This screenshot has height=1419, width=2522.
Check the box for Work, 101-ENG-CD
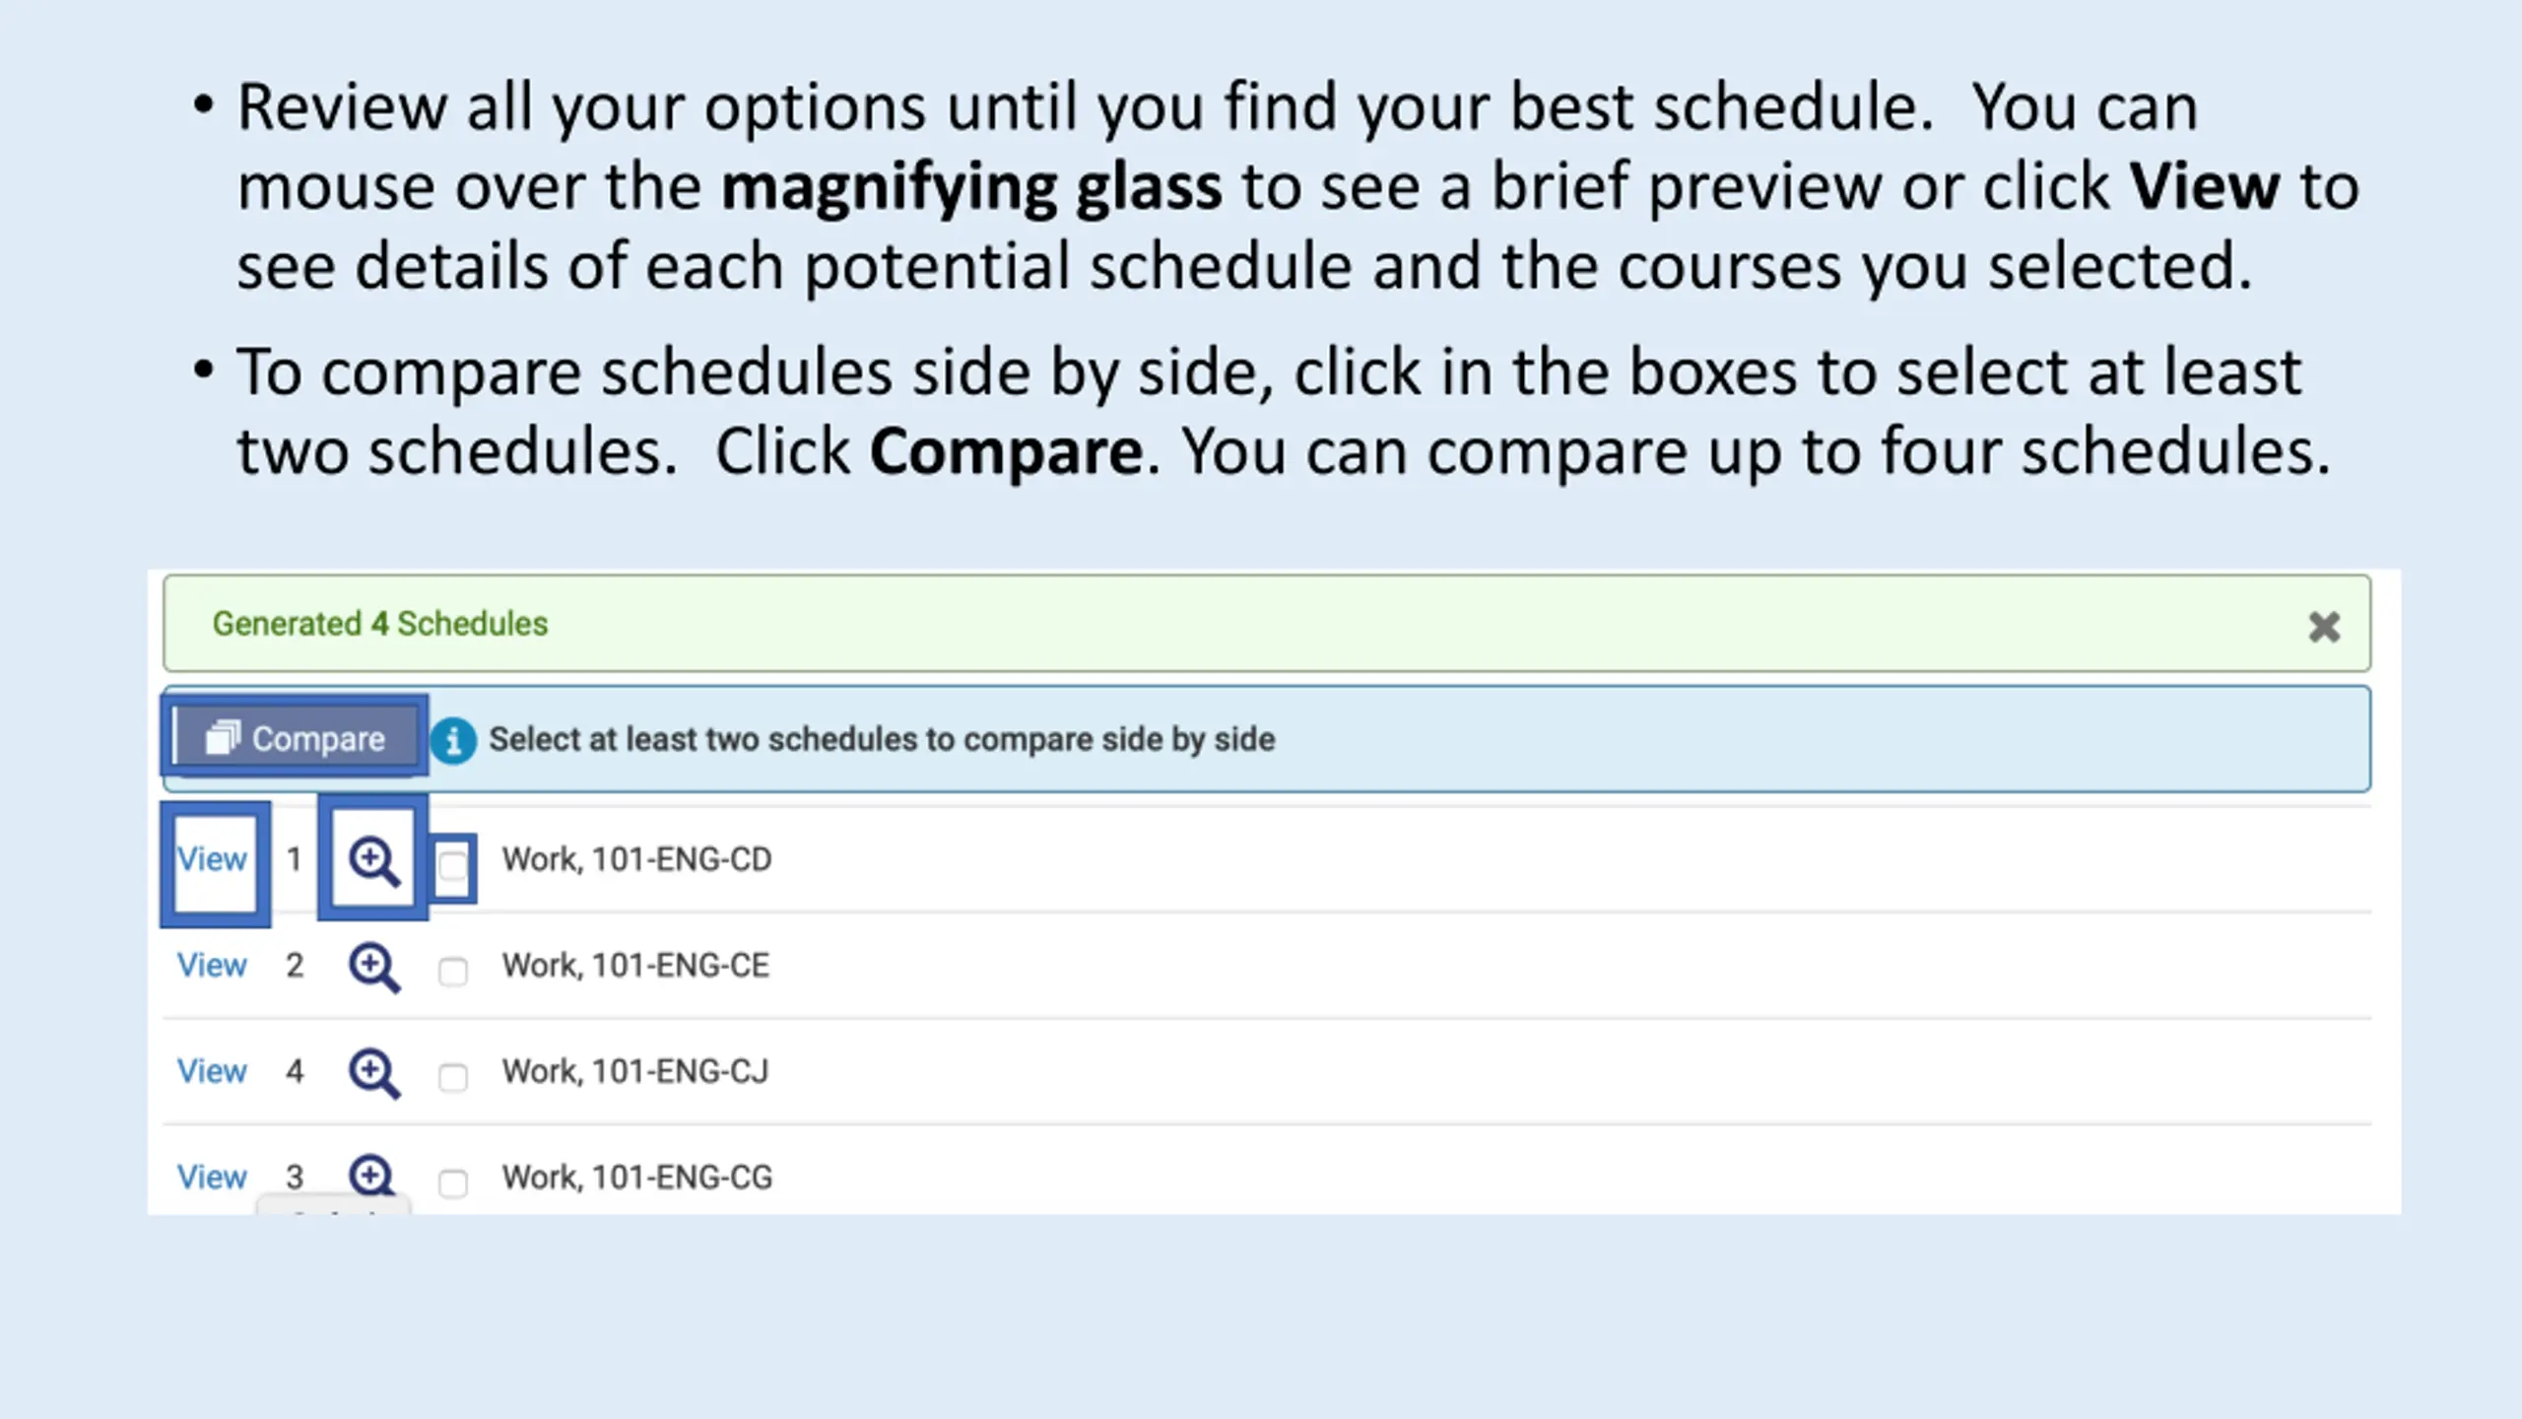click(453, 867)
